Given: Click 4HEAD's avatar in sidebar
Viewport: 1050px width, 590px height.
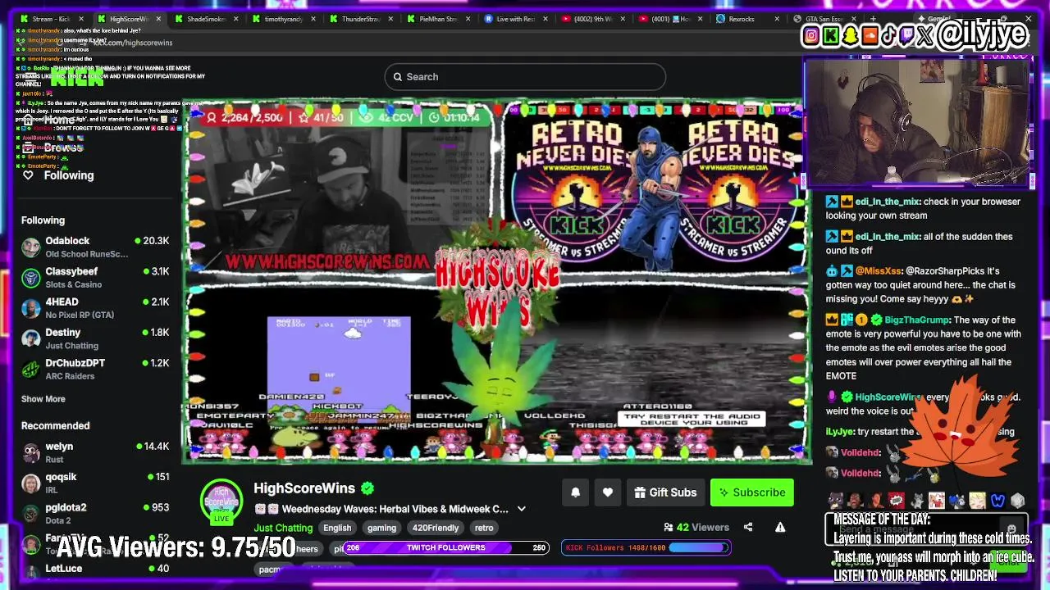Looking at the screenshot, I should tap(31, 308).
